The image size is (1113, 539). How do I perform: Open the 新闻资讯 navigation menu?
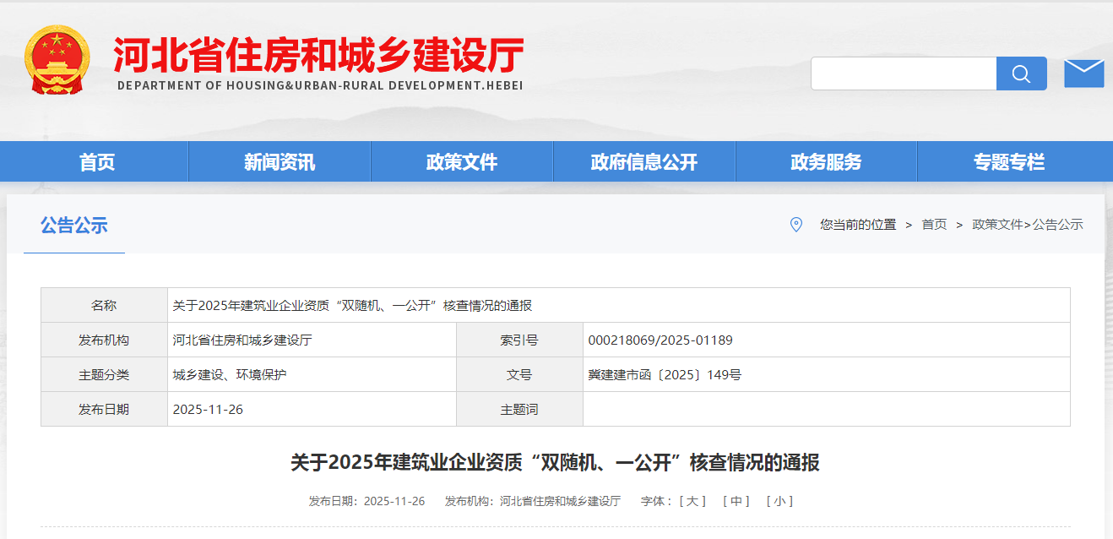[x=280, y=162]
